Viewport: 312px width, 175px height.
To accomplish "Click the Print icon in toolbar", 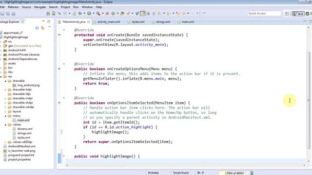I will (x=14, y=14).
